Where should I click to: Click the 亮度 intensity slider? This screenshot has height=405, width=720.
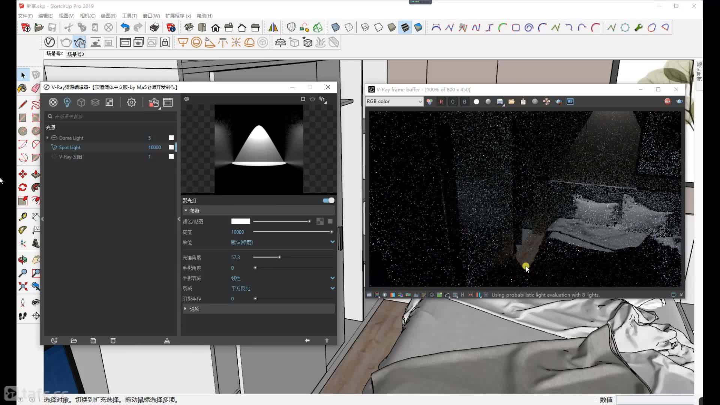coord(293,232)
